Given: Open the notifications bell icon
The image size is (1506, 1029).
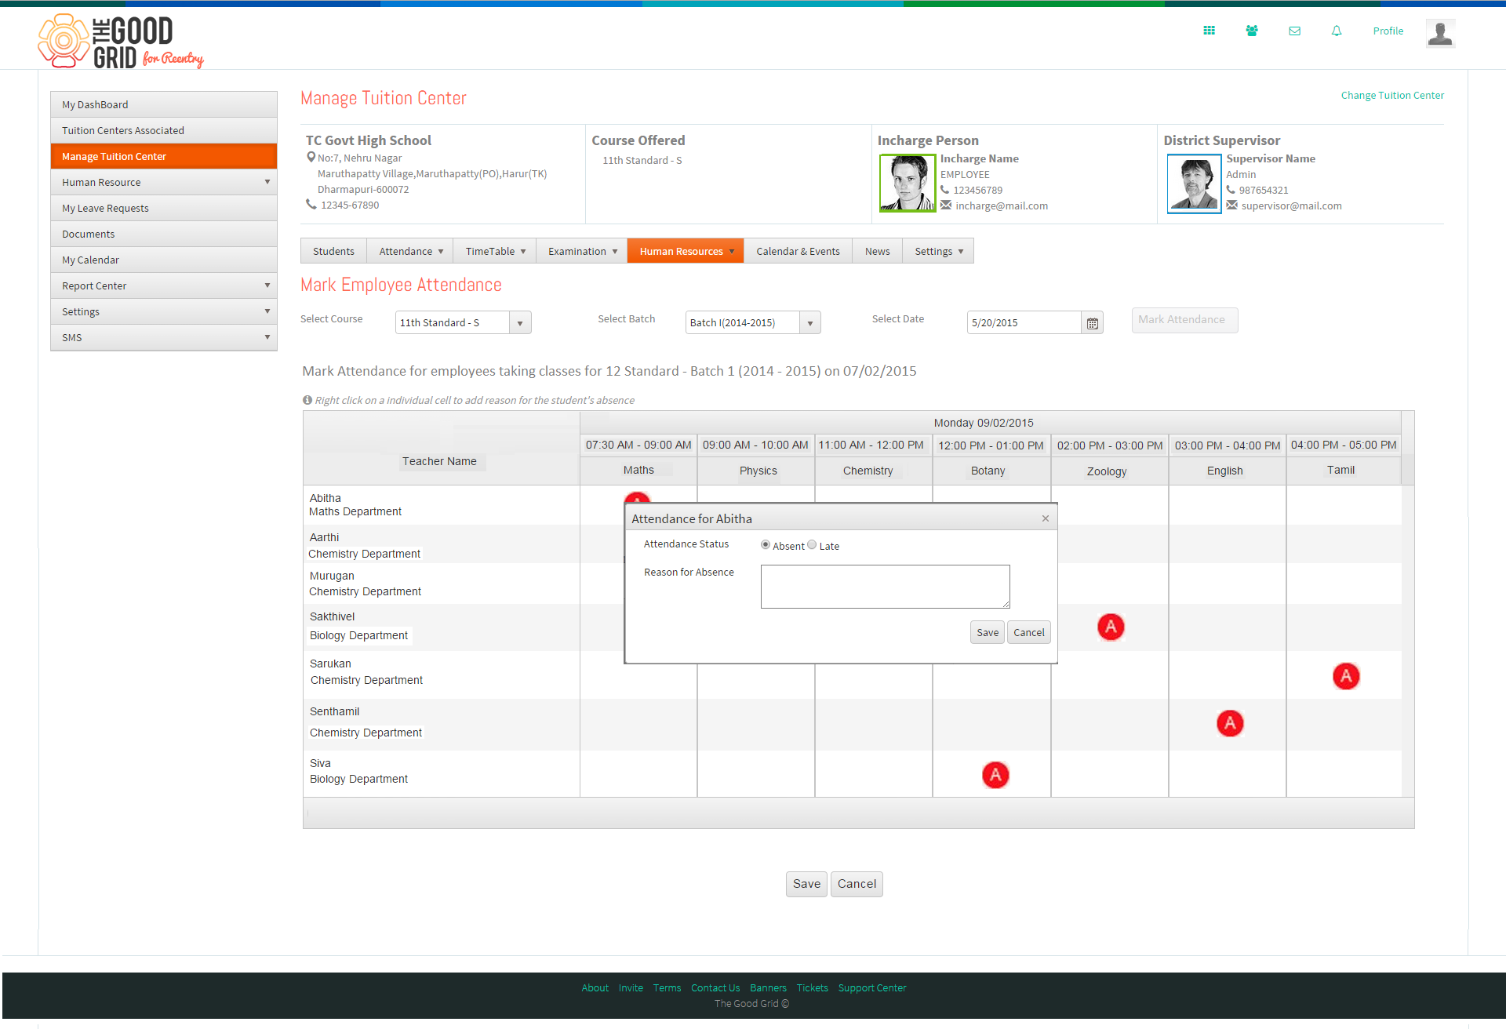Looking at the screenshot, I should [1337, 31].
